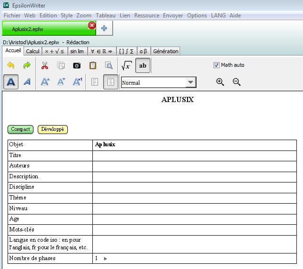Switch to the Calcul tab
The width and height of the screenshot is (303, 269).
33,51
